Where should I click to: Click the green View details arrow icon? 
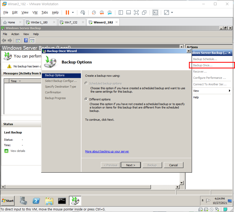click(x=6, y=151)
